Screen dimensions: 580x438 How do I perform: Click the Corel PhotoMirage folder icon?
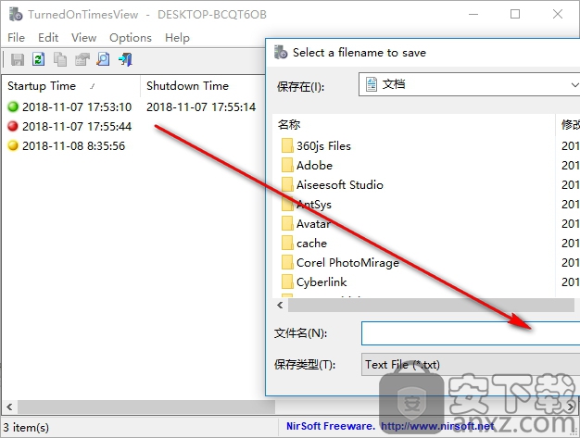coord(287,262)
